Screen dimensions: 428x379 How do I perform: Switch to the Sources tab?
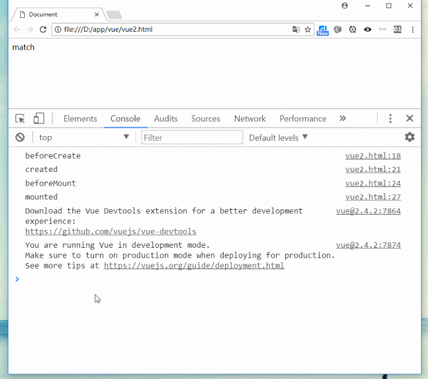pyautogui.click(x=206, y=119)
